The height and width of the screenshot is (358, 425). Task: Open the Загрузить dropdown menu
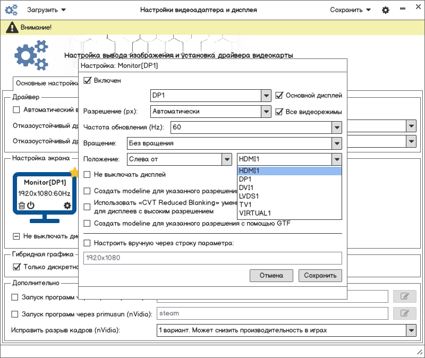point(46,10)
